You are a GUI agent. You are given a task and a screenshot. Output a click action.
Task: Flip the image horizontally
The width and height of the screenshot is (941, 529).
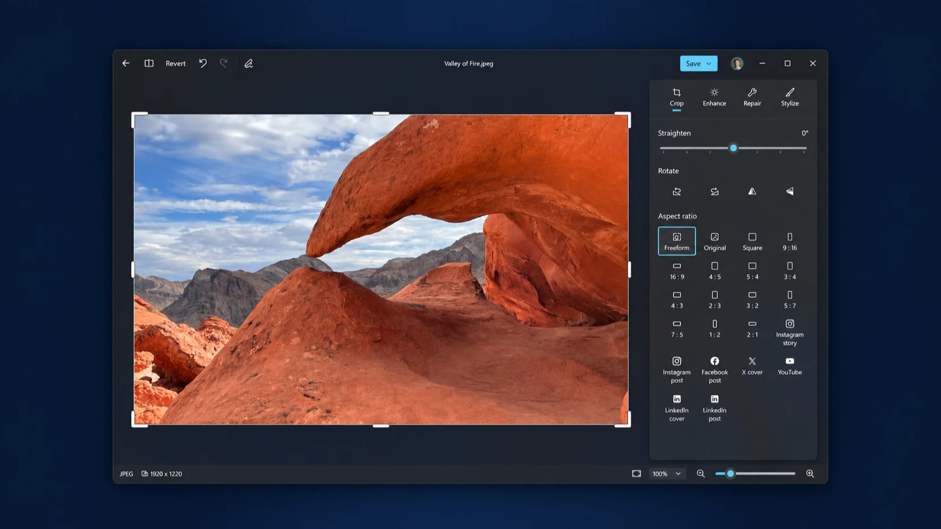click(752, 192)
